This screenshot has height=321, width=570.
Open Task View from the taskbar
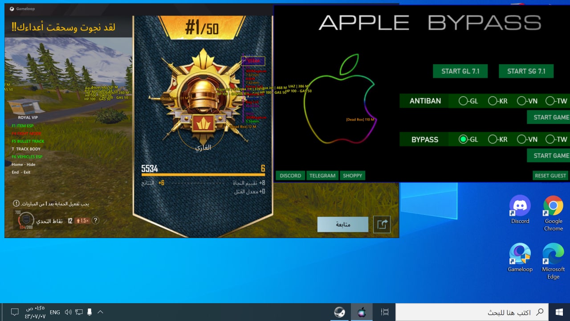click(385, 312)
